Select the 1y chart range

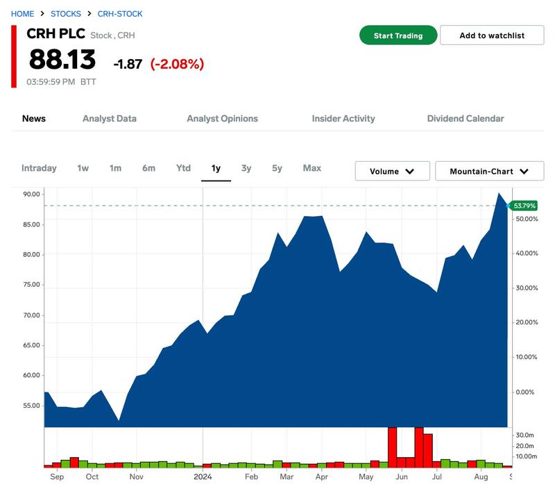coord(216,168)
